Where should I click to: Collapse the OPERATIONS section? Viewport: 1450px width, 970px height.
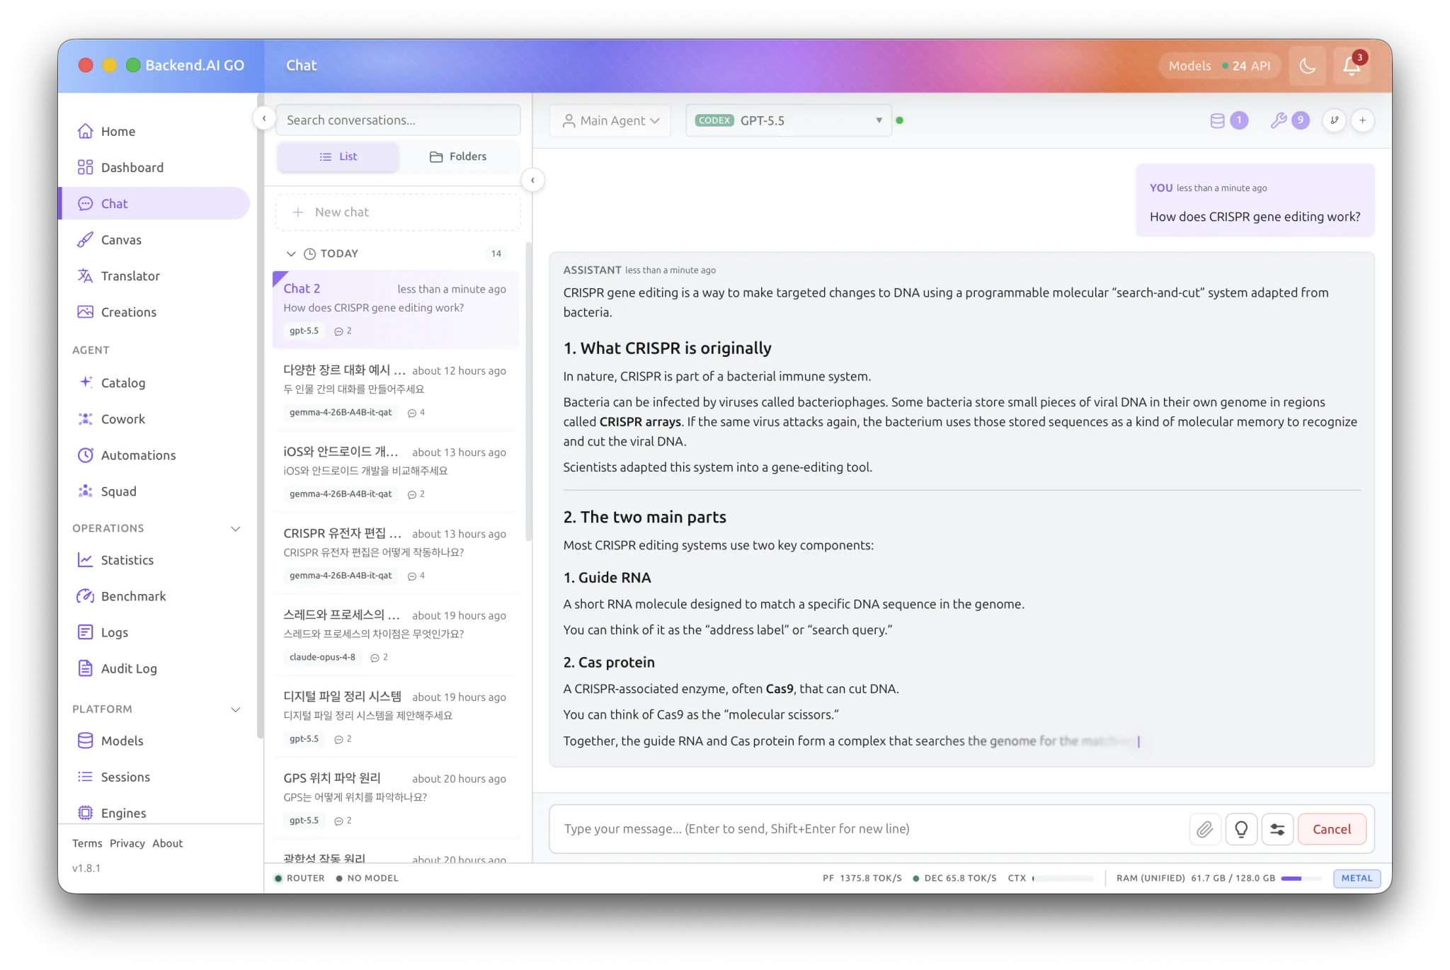[x=236, y=528]
